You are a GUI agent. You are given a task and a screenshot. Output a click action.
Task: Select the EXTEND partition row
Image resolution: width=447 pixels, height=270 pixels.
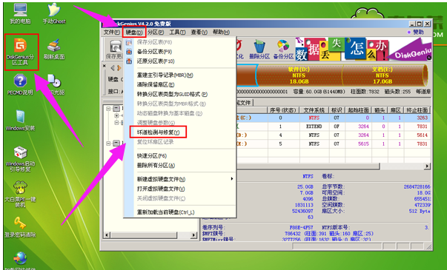click(333, 126)
